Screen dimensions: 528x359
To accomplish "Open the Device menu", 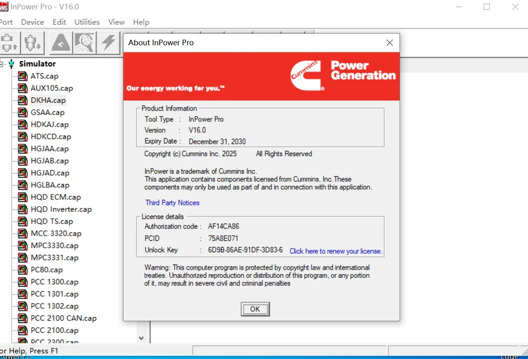I will point(32,22).
